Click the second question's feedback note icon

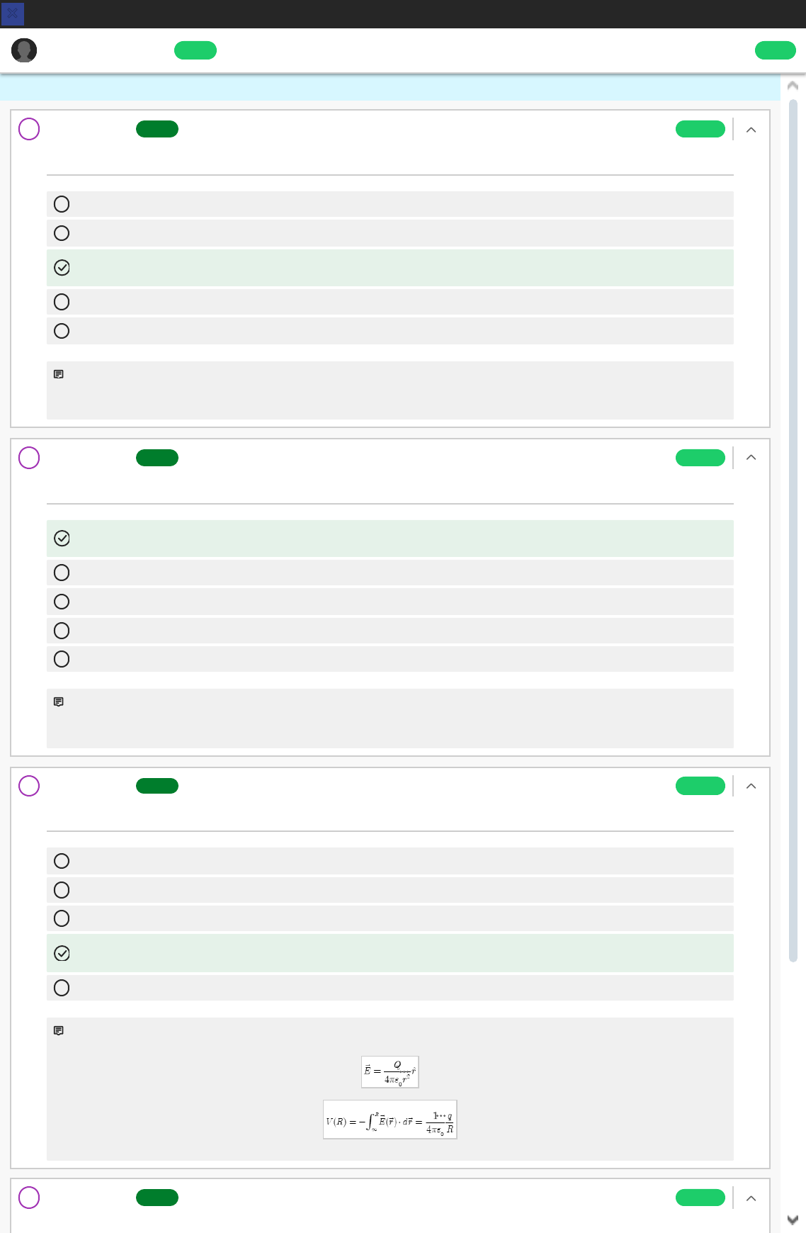click(59, 702)
